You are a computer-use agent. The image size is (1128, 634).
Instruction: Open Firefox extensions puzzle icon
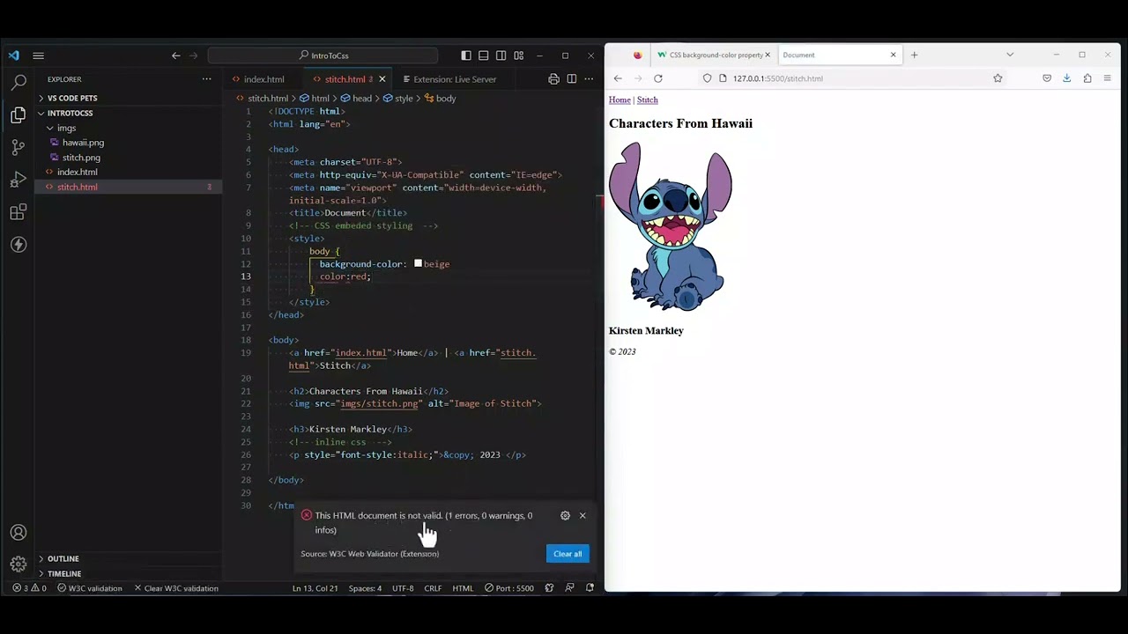click(1087, 78)
